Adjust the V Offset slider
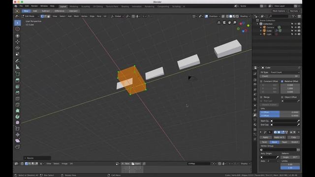 (x=280, y=116)
